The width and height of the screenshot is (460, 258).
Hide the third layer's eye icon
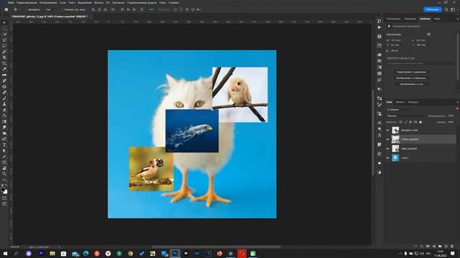click(x=387, y=148)
